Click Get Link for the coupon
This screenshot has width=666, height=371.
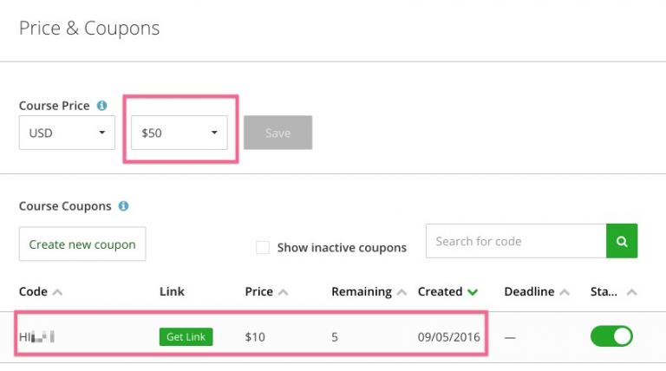[x=186, y=336]
